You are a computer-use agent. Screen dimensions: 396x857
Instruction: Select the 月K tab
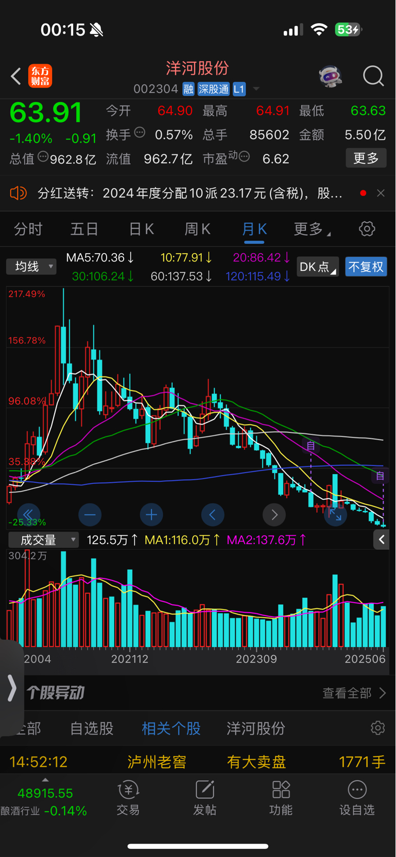point(254,229)
